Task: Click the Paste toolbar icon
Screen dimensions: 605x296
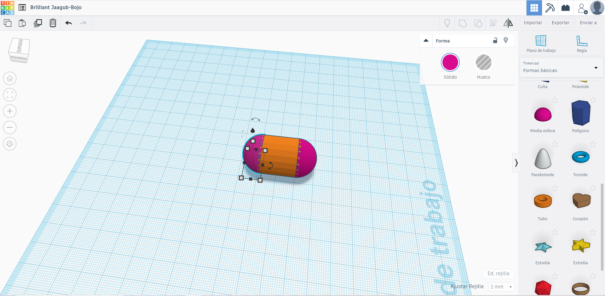Action: (22, 23)
